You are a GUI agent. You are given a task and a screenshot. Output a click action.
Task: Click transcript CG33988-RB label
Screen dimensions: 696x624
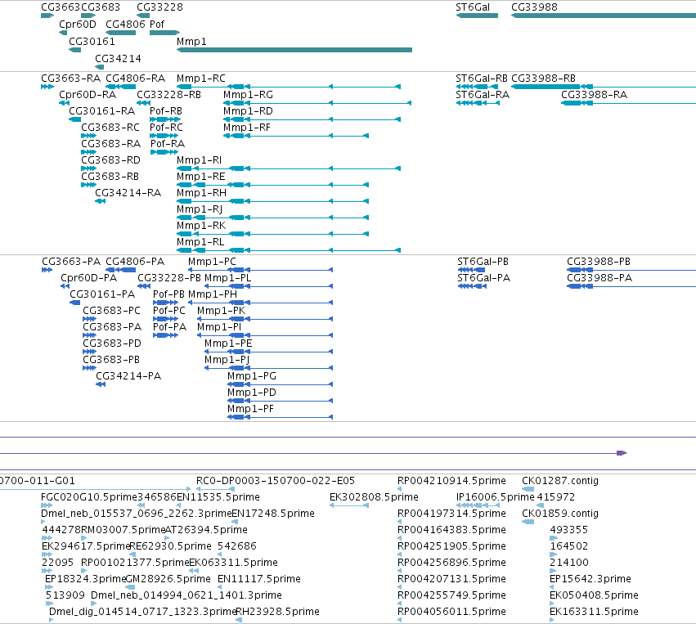click(543, 79)
